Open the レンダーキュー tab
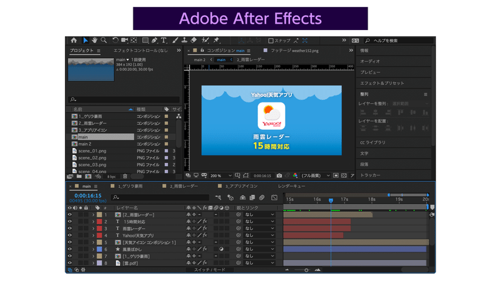The height and width of the screenshot is (281, 501). tap(291, 186)
